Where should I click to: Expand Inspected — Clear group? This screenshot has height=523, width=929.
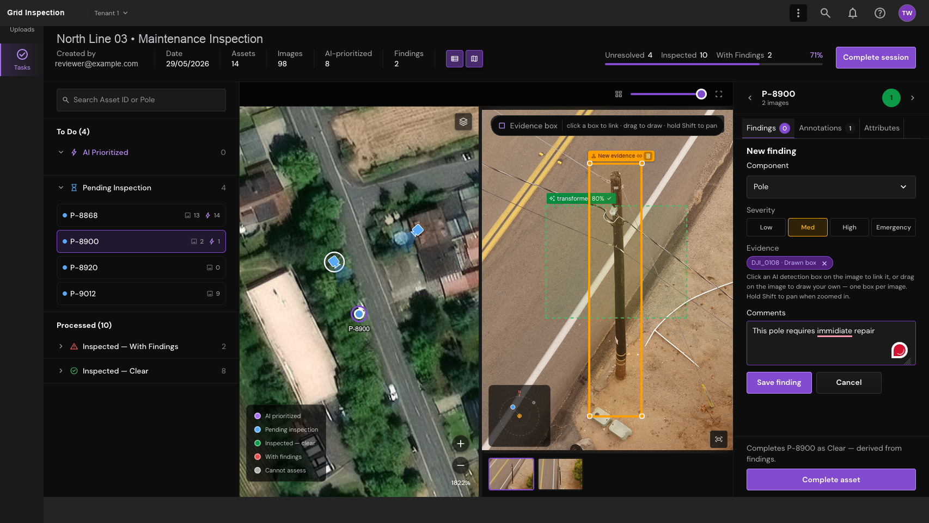tap(61, 371)
